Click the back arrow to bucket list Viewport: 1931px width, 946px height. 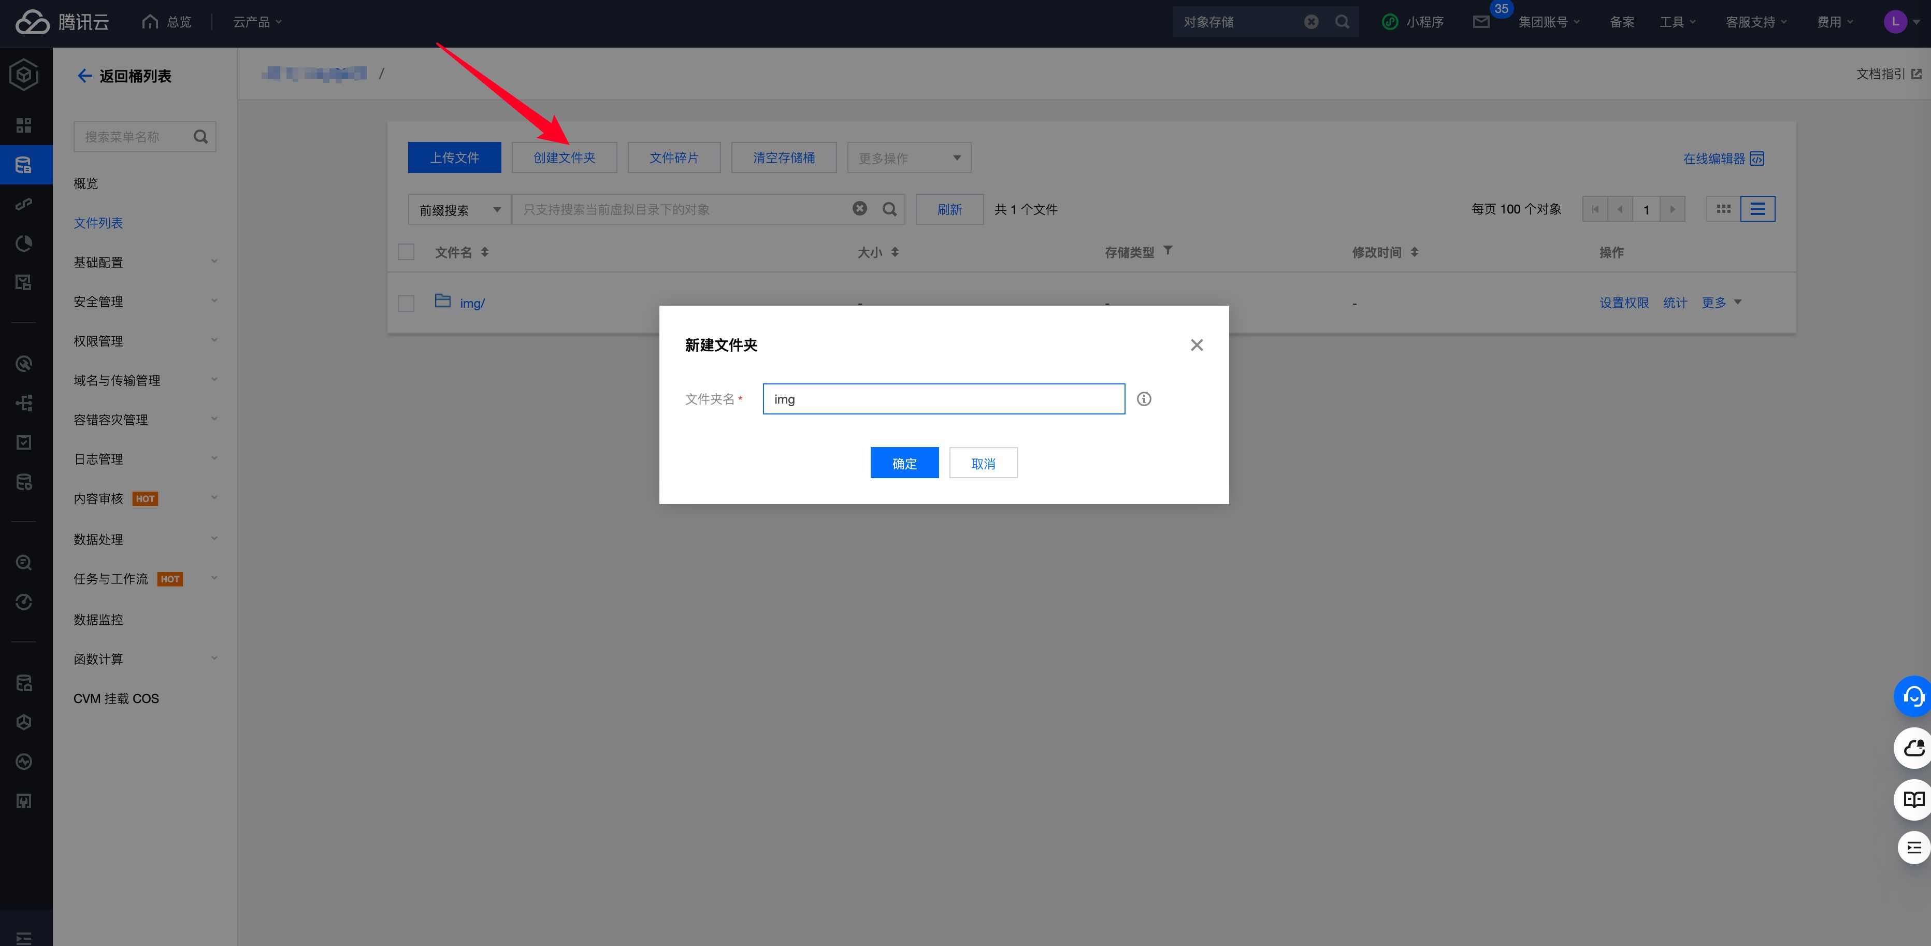[x=85, y=76]
